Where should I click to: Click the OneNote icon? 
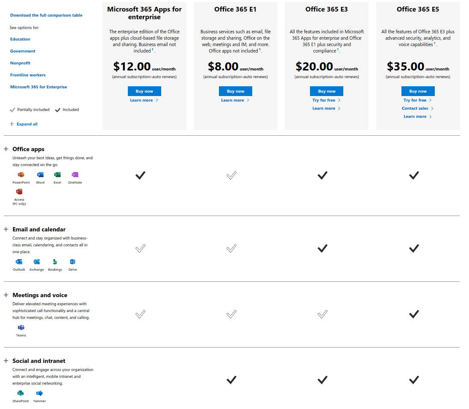coord(75,175)
